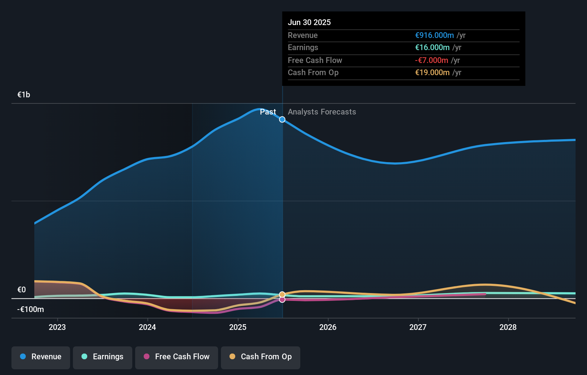Image resolution: width=587 pixels, height=375 pixels.
Task: Click the Revenue value in the tooltip
Action: [434, 35]
